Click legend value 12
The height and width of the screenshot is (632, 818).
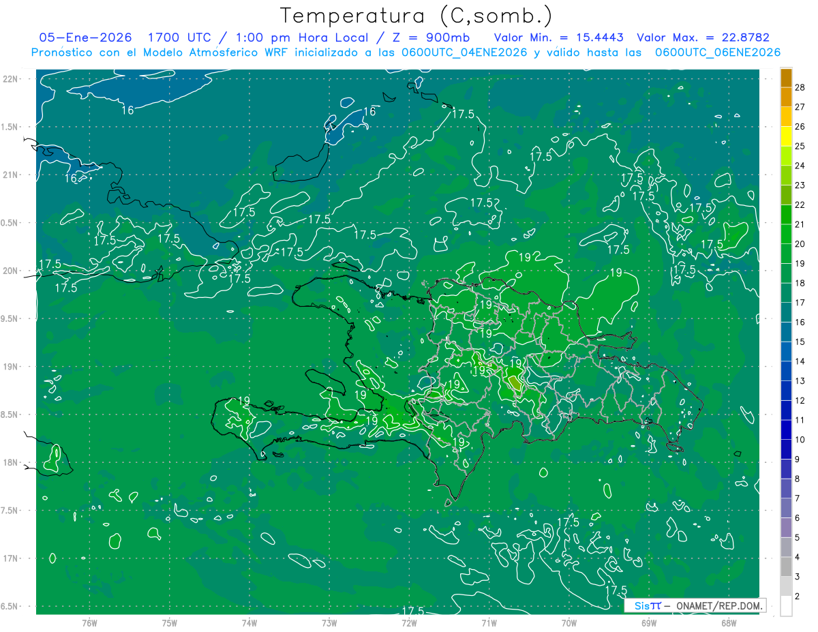(800, 401)
